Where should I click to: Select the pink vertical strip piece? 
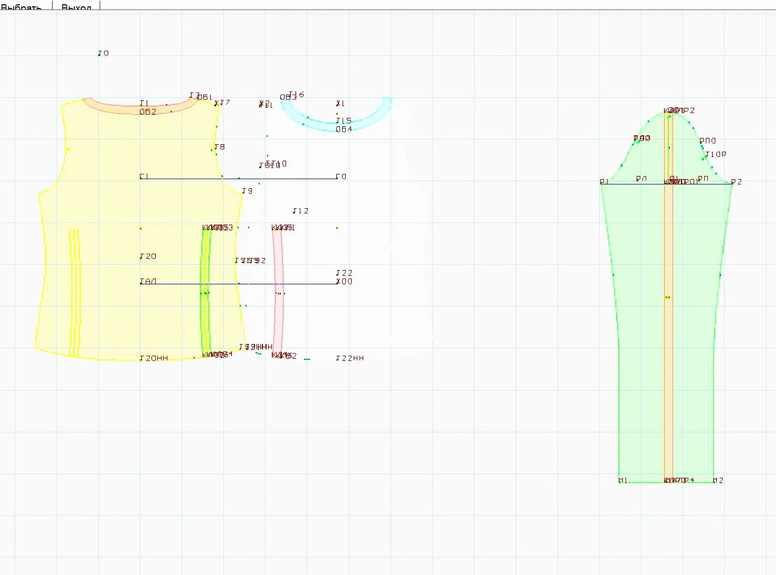[278, 291]
